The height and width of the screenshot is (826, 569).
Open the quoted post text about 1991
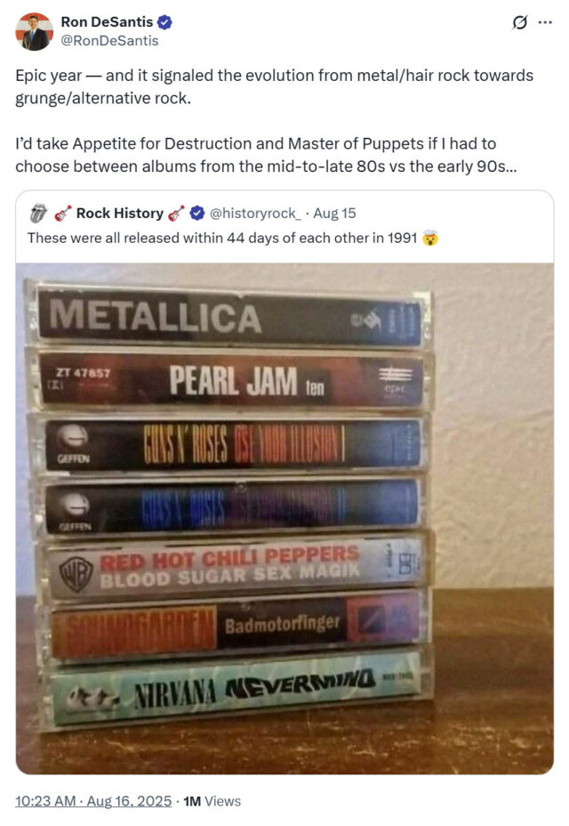pos(222,239)
